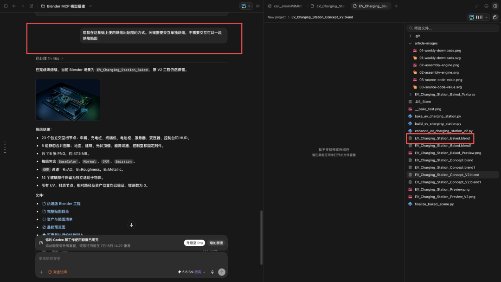Click the 升级至 Pro button

(194, 243)
